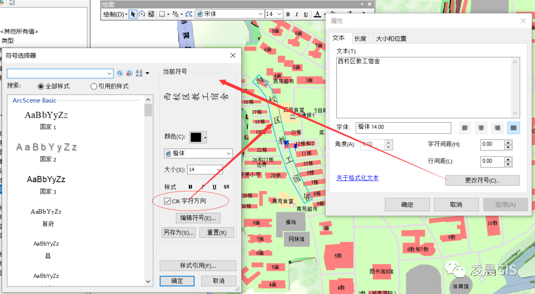Click the symbol list scroll up arrow
Viewport: 535px width, 294px height.
point(148,99)
